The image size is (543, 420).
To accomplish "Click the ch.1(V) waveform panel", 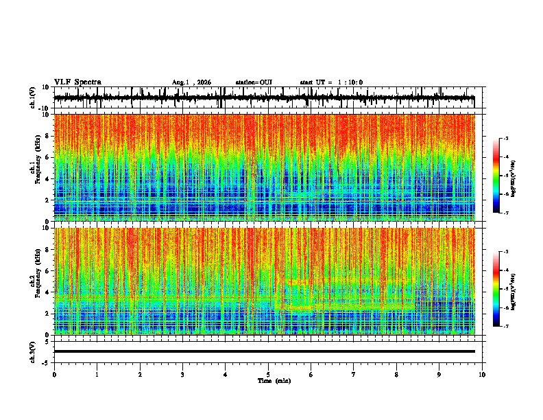I will 269,97.
